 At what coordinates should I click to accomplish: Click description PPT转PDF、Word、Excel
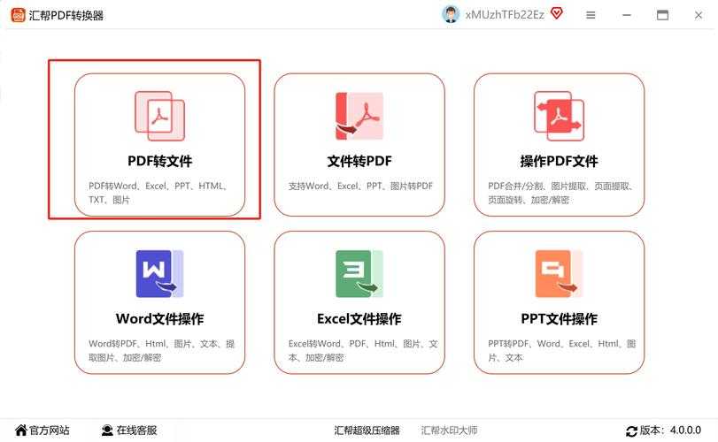562,350
